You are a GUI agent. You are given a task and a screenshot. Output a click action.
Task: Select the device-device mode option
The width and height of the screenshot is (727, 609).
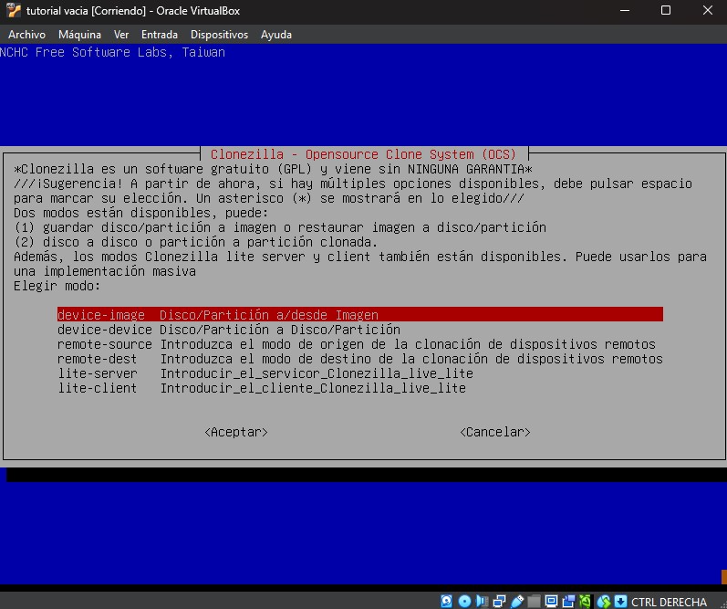(360, 330)
